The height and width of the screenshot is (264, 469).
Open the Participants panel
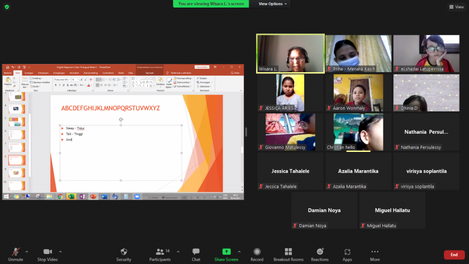tap(159, 252)
